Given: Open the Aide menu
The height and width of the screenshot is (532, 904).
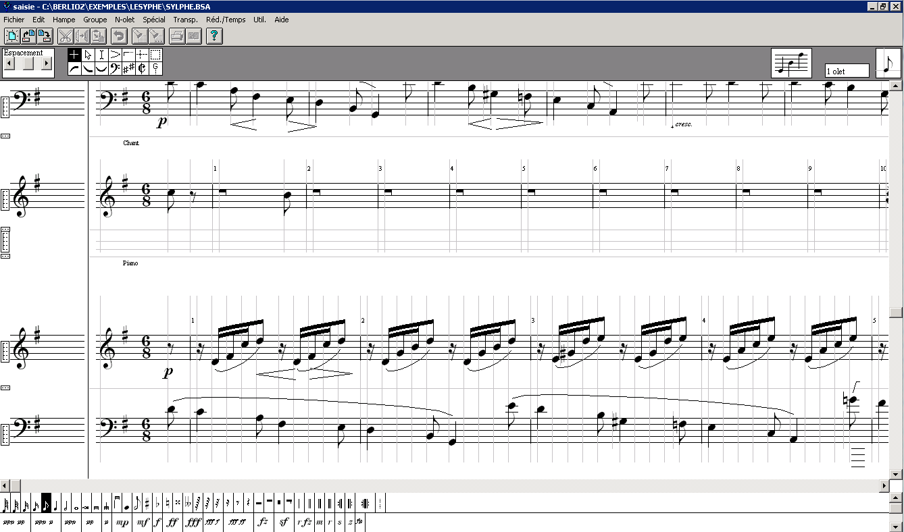Looking at the screenshot, I should point(282,20).
